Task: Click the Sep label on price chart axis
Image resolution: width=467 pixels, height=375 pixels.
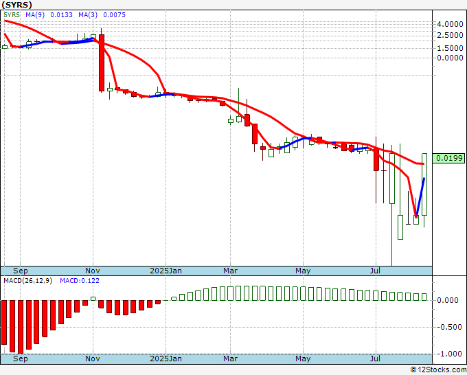Action: pyautogui.click(x=20, y=271)
